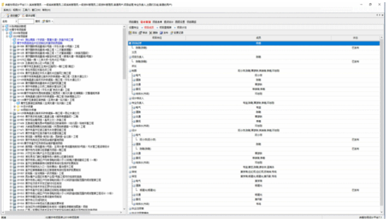The width and height of the screenshot is (386, 220).
Task: Expand the 01设计资源 folder node
Action: point(14,106)
